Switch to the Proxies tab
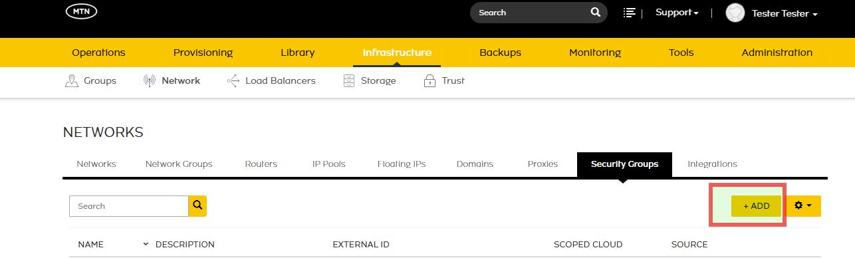Viewport: 855px width, 258px height. point(543,164)
